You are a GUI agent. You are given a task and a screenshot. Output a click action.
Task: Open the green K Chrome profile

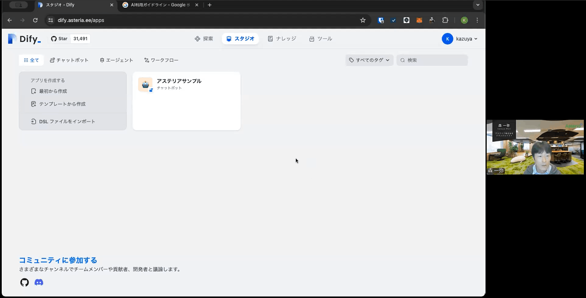(464, 20)
